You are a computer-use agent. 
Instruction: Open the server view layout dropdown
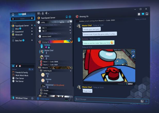[x=39, y=13]
